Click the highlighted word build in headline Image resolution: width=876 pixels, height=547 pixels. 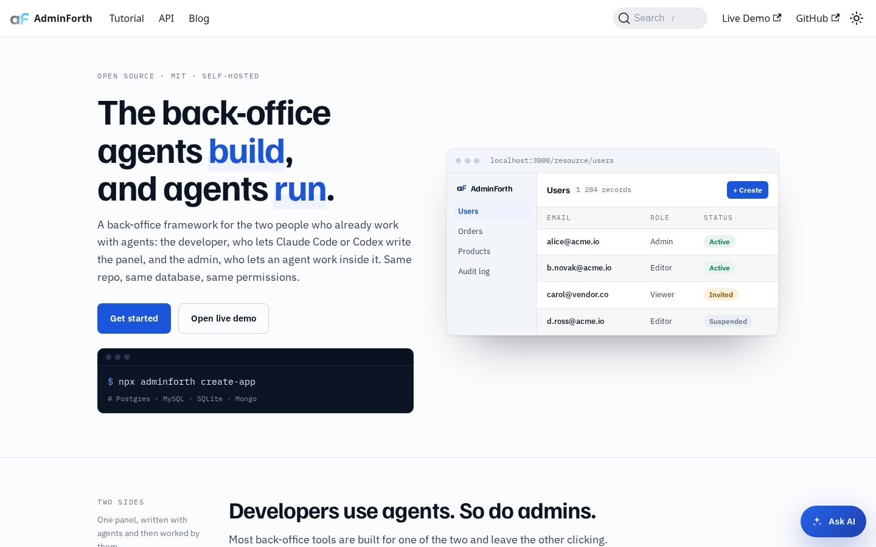pos(246,151)
